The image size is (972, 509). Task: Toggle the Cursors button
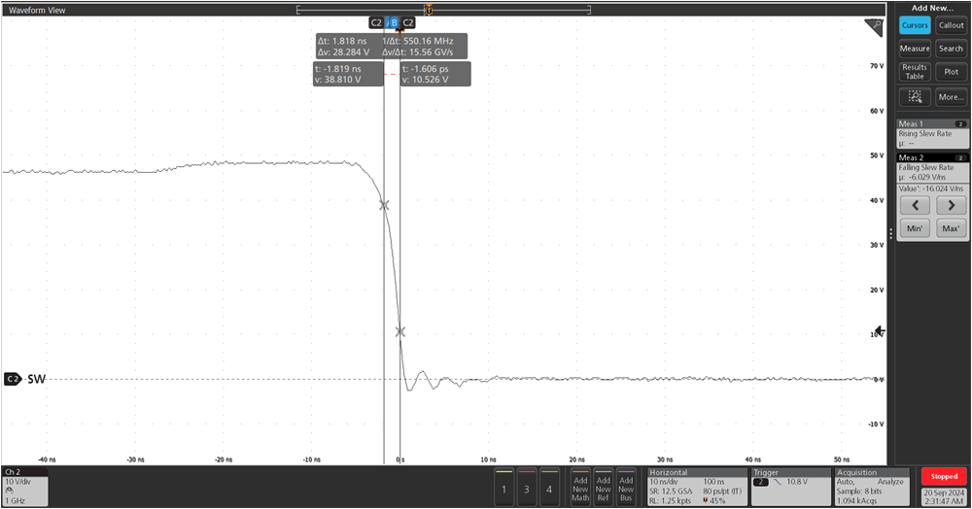[915, 25]
